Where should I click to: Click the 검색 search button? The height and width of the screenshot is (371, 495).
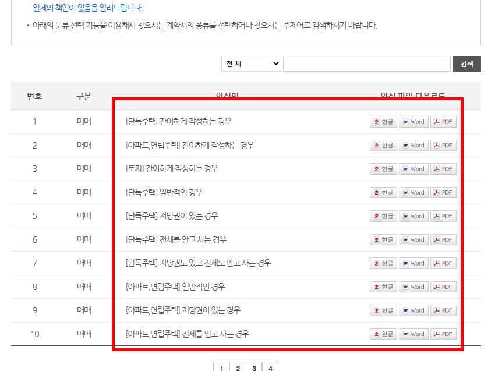point(466,63)
